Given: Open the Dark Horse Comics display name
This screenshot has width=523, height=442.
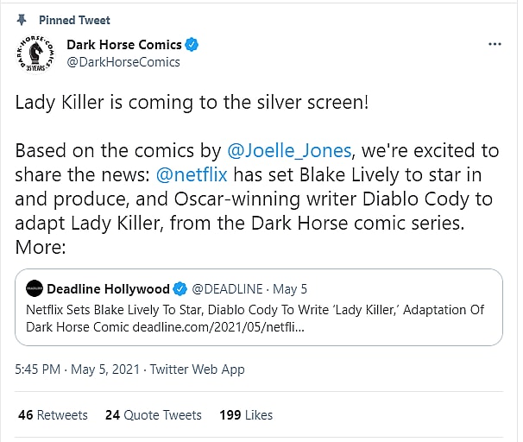Looking at the screenshot, I should pyautogui.click(x=124, y=44).
